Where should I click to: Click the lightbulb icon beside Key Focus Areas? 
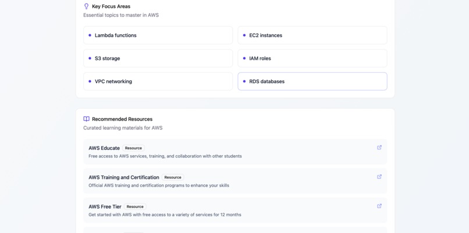coord(87,6)
